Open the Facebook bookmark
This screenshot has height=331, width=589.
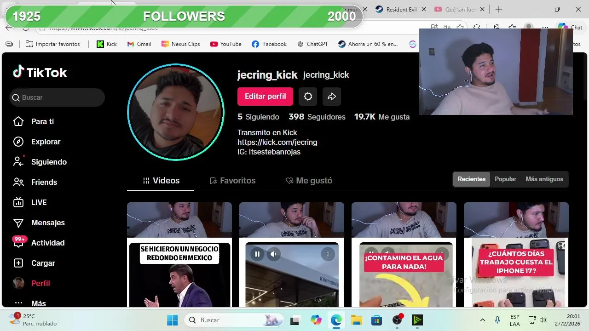click(269, 44)
